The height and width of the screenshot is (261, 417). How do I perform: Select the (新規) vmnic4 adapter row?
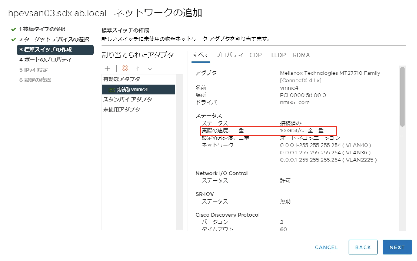point(138,90)
